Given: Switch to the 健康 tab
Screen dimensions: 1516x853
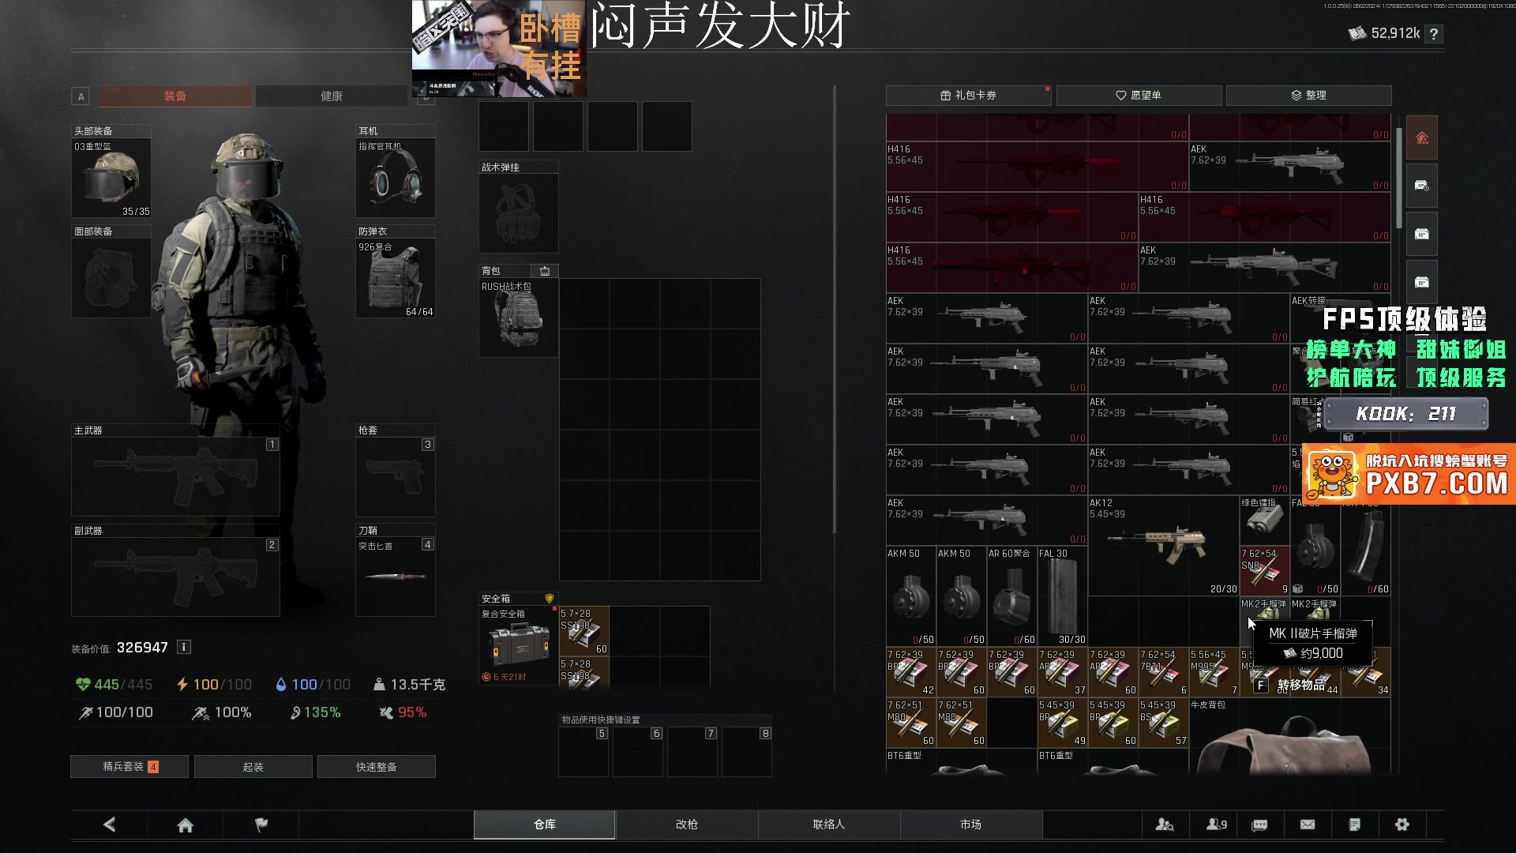Looking at the screenshot, I should click(x=332, y=96).
